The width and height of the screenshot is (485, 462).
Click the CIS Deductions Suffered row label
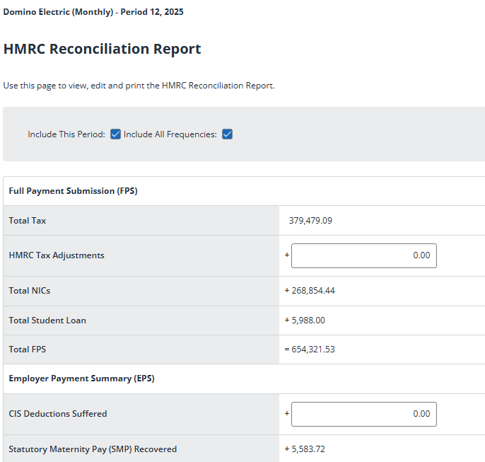pos(58,414)
